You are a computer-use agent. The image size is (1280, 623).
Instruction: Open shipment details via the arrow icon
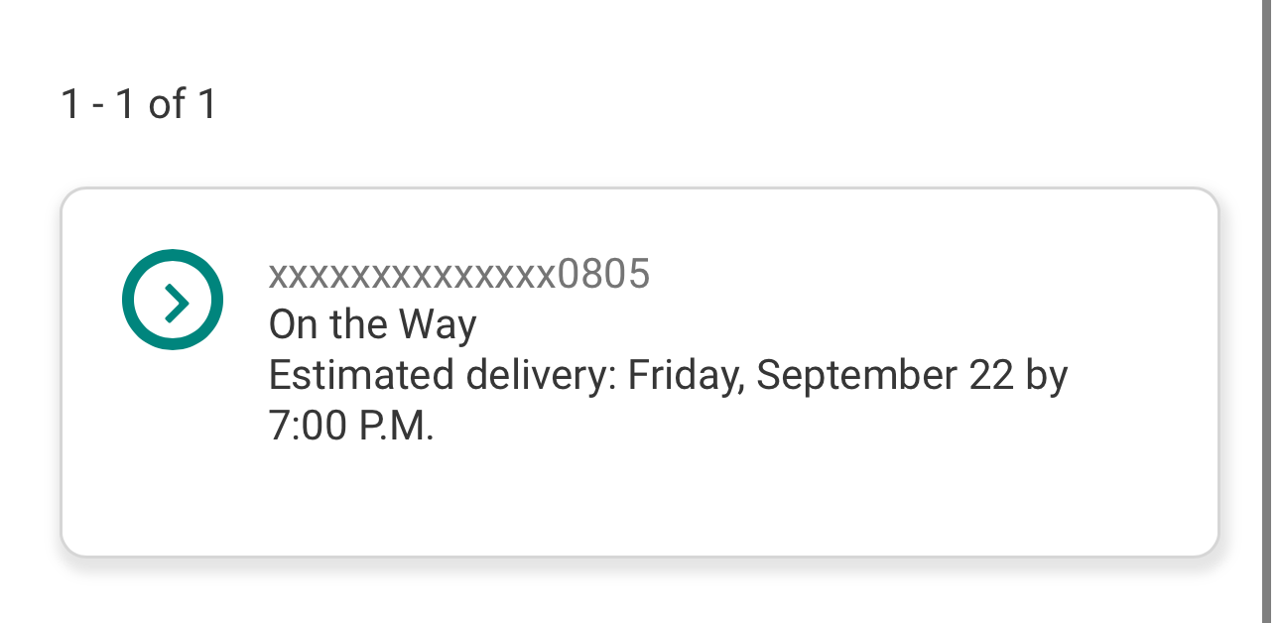coord(173,300)
